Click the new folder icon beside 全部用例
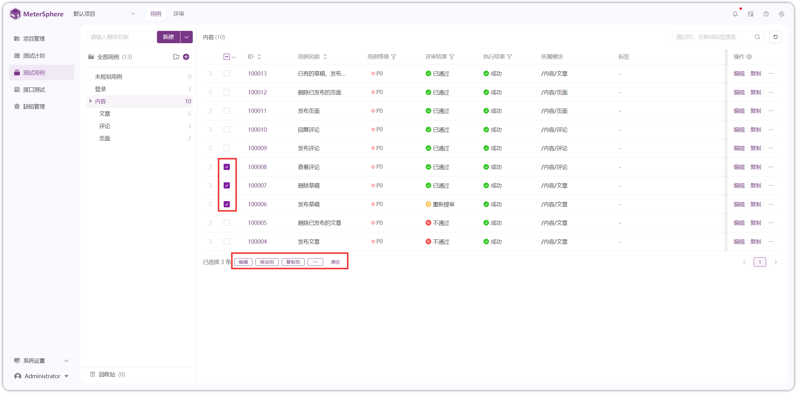 click(176, 57)
